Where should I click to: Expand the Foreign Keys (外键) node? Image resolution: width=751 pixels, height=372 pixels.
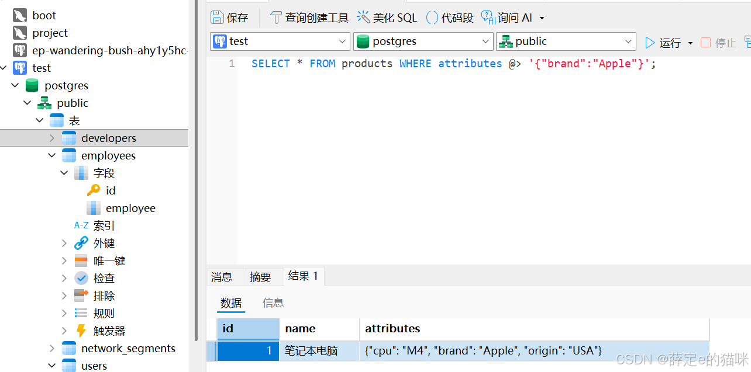(64, 244)
